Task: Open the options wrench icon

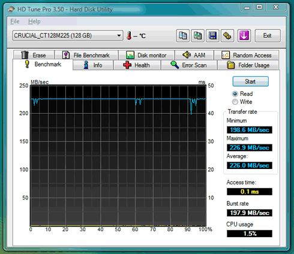Action: click(x=227, y=36)
